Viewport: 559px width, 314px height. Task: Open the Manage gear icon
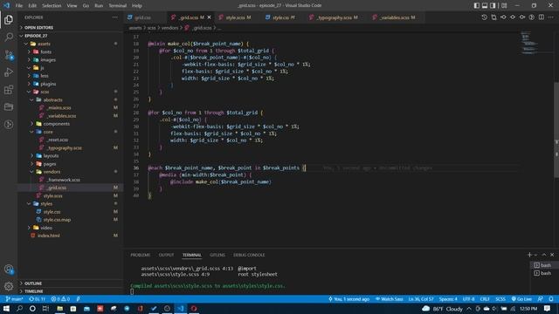(x=9, y=286)
